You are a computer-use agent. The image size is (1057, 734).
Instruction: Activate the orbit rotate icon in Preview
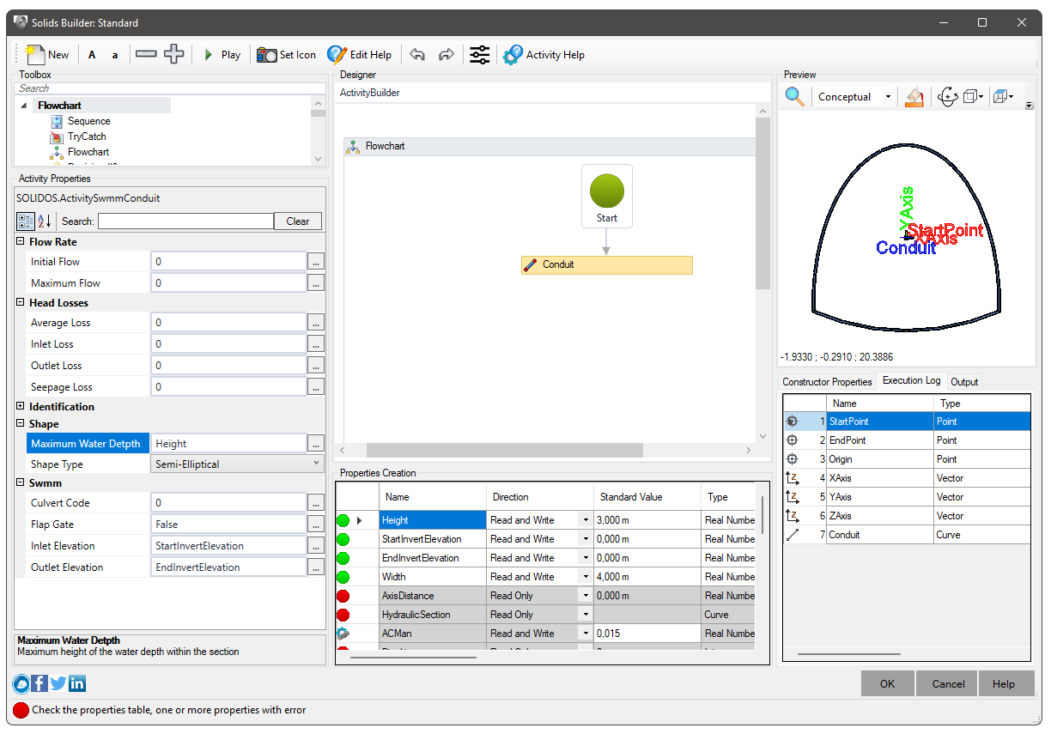pyautogui.click(x=948, y=97)
